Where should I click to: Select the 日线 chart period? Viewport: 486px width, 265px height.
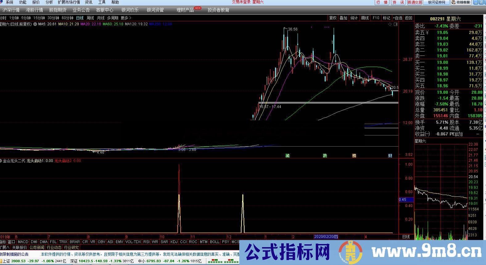(x=80, y=18)
